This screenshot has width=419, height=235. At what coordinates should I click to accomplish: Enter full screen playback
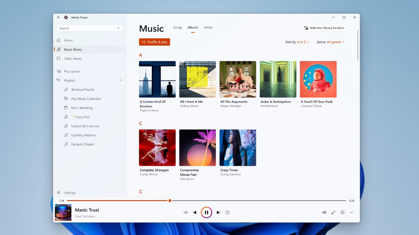click(x=333, y=212)
